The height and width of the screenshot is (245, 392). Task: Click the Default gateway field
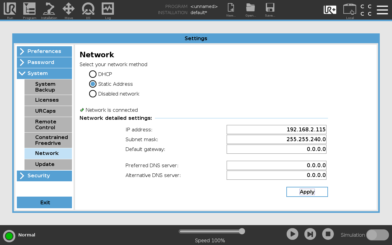click(x=277, y=149)
